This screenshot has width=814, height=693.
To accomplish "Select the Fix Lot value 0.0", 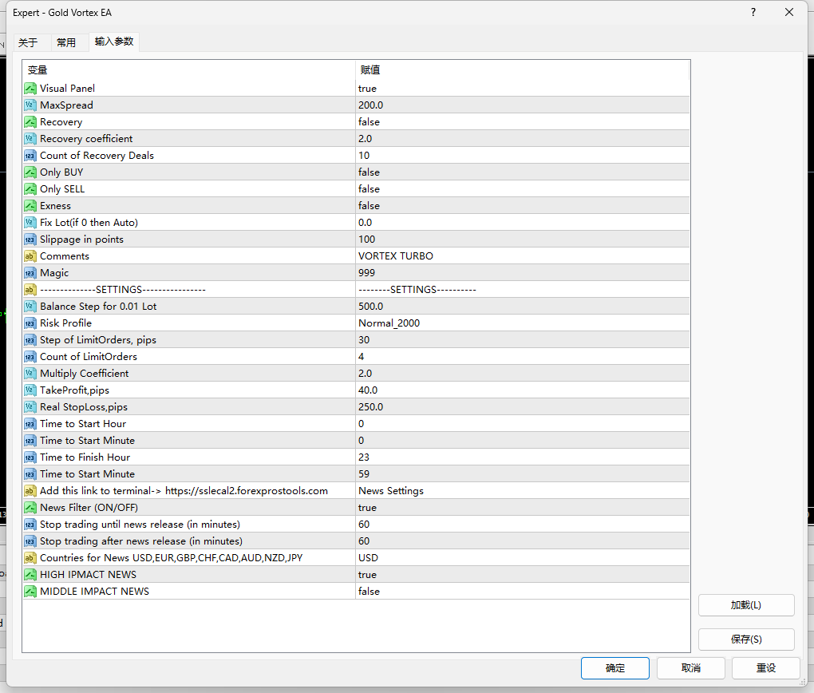I will coord(365,222).
